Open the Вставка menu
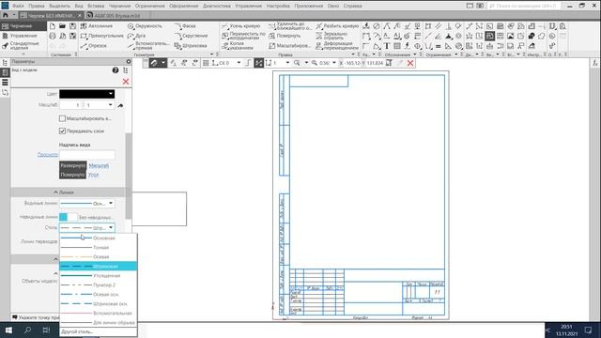Image resolution: width=601 pixels, height=338 pixels. 96,6
